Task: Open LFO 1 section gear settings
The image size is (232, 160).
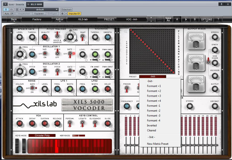Action: (74, 94)
